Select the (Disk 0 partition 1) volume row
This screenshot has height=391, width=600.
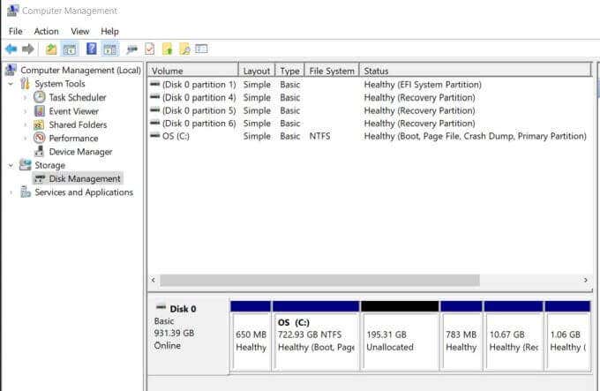[x=370, y=85]
